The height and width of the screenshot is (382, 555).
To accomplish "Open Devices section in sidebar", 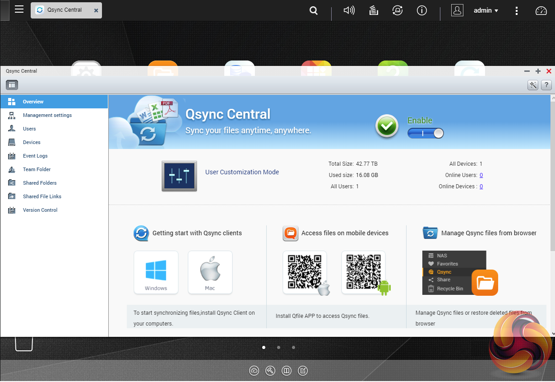I will click(54, 142).
